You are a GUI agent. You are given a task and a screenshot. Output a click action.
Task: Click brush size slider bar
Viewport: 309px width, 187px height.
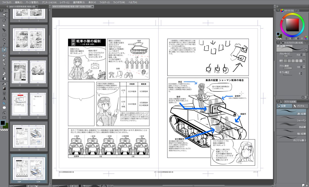click(x=287, y=56)
